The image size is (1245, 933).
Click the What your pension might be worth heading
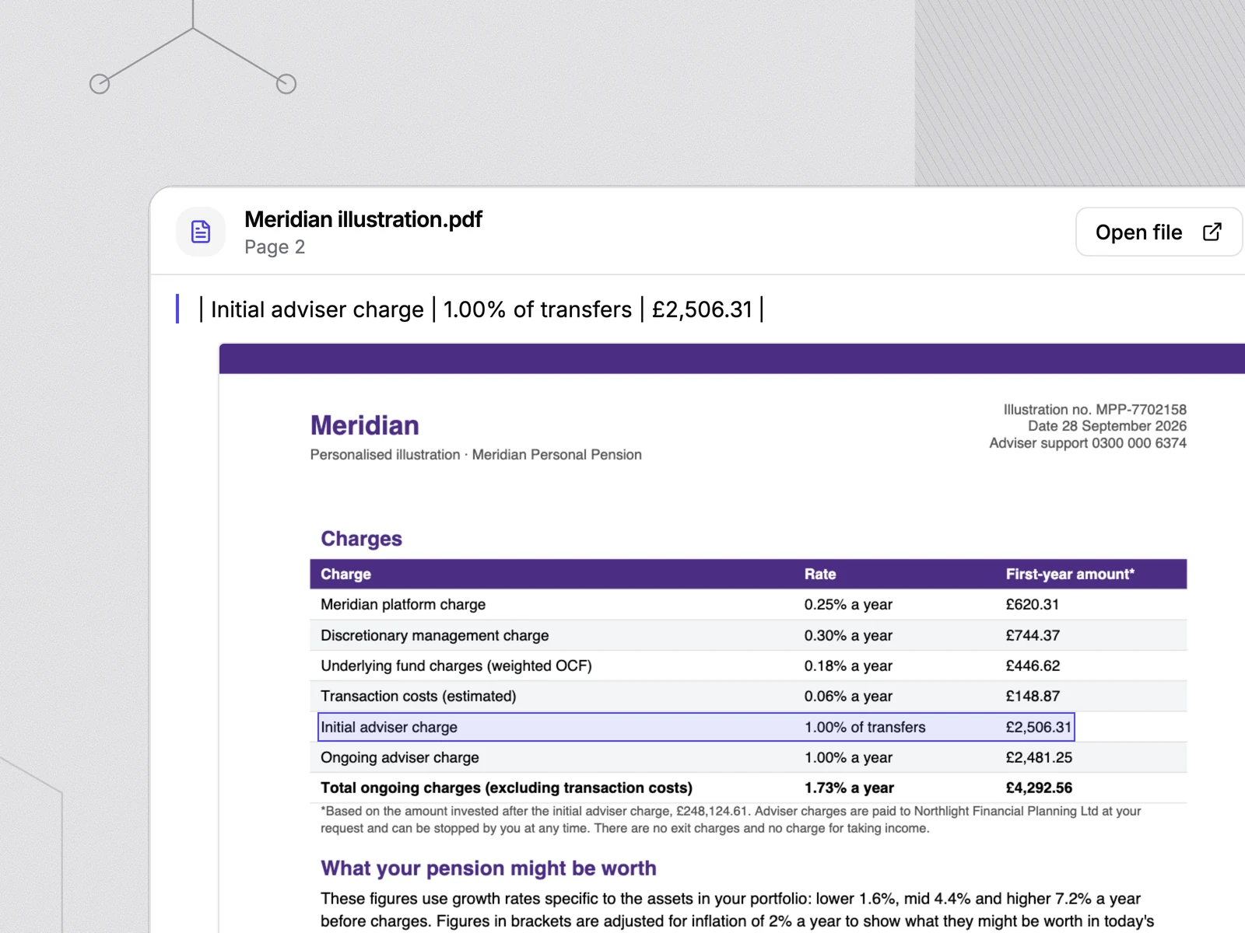pyautogui.click(x=489, y=868)
